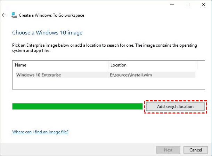212x156 pixels.
Task: Close the Windows To Go wizard
Action: [x=204, y=5]
